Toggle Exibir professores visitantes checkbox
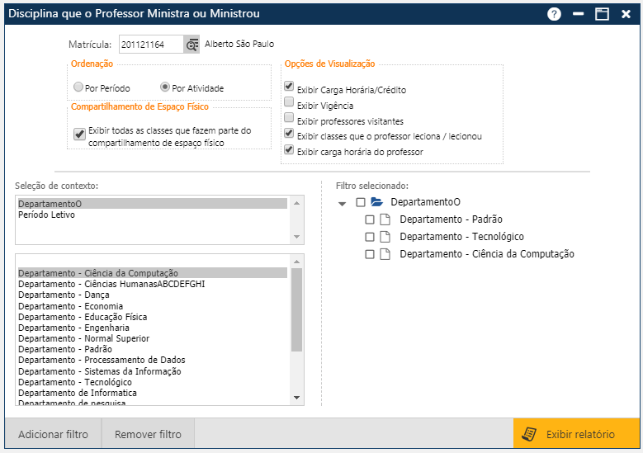Viewport: 643px width, 453px height. click(288, 118)
